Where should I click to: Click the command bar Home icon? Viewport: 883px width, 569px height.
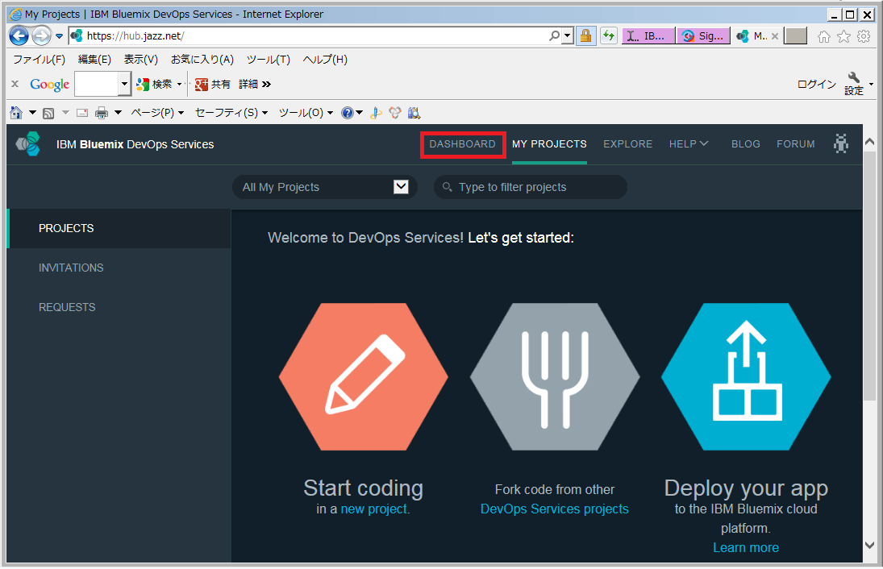(16, 113)
